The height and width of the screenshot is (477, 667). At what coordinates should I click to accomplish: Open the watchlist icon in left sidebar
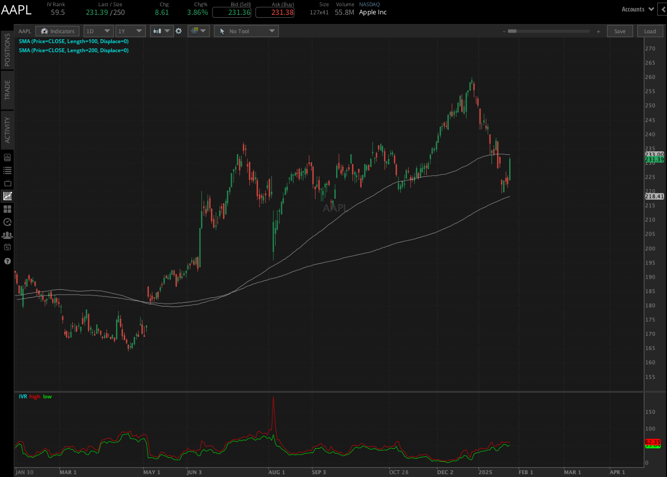[7, 170]
